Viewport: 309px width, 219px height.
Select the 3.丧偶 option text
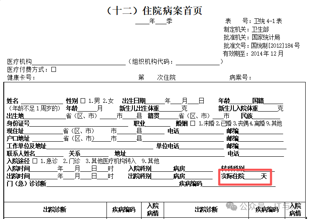coord(241,124)
